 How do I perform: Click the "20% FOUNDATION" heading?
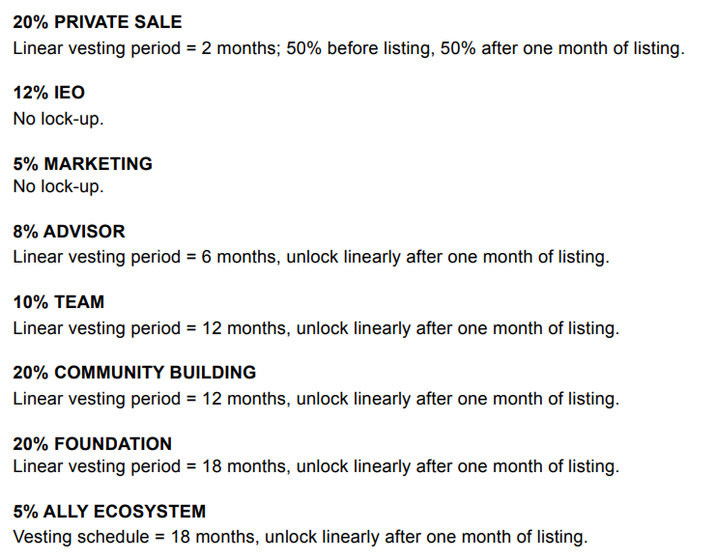92,444
